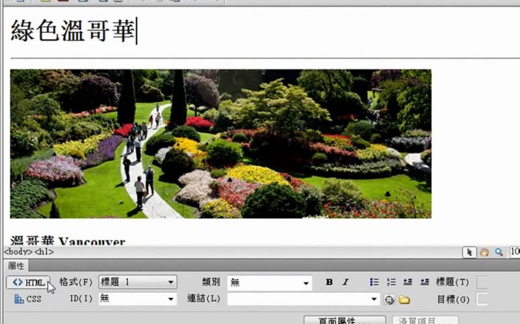
Task: Select the <body> tag in tag selector
Action: click(18, 252)
